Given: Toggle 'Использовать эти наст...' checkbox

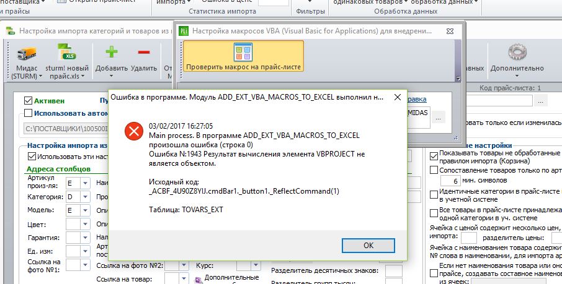Looking at the screenshot, I should click(32, 157).
